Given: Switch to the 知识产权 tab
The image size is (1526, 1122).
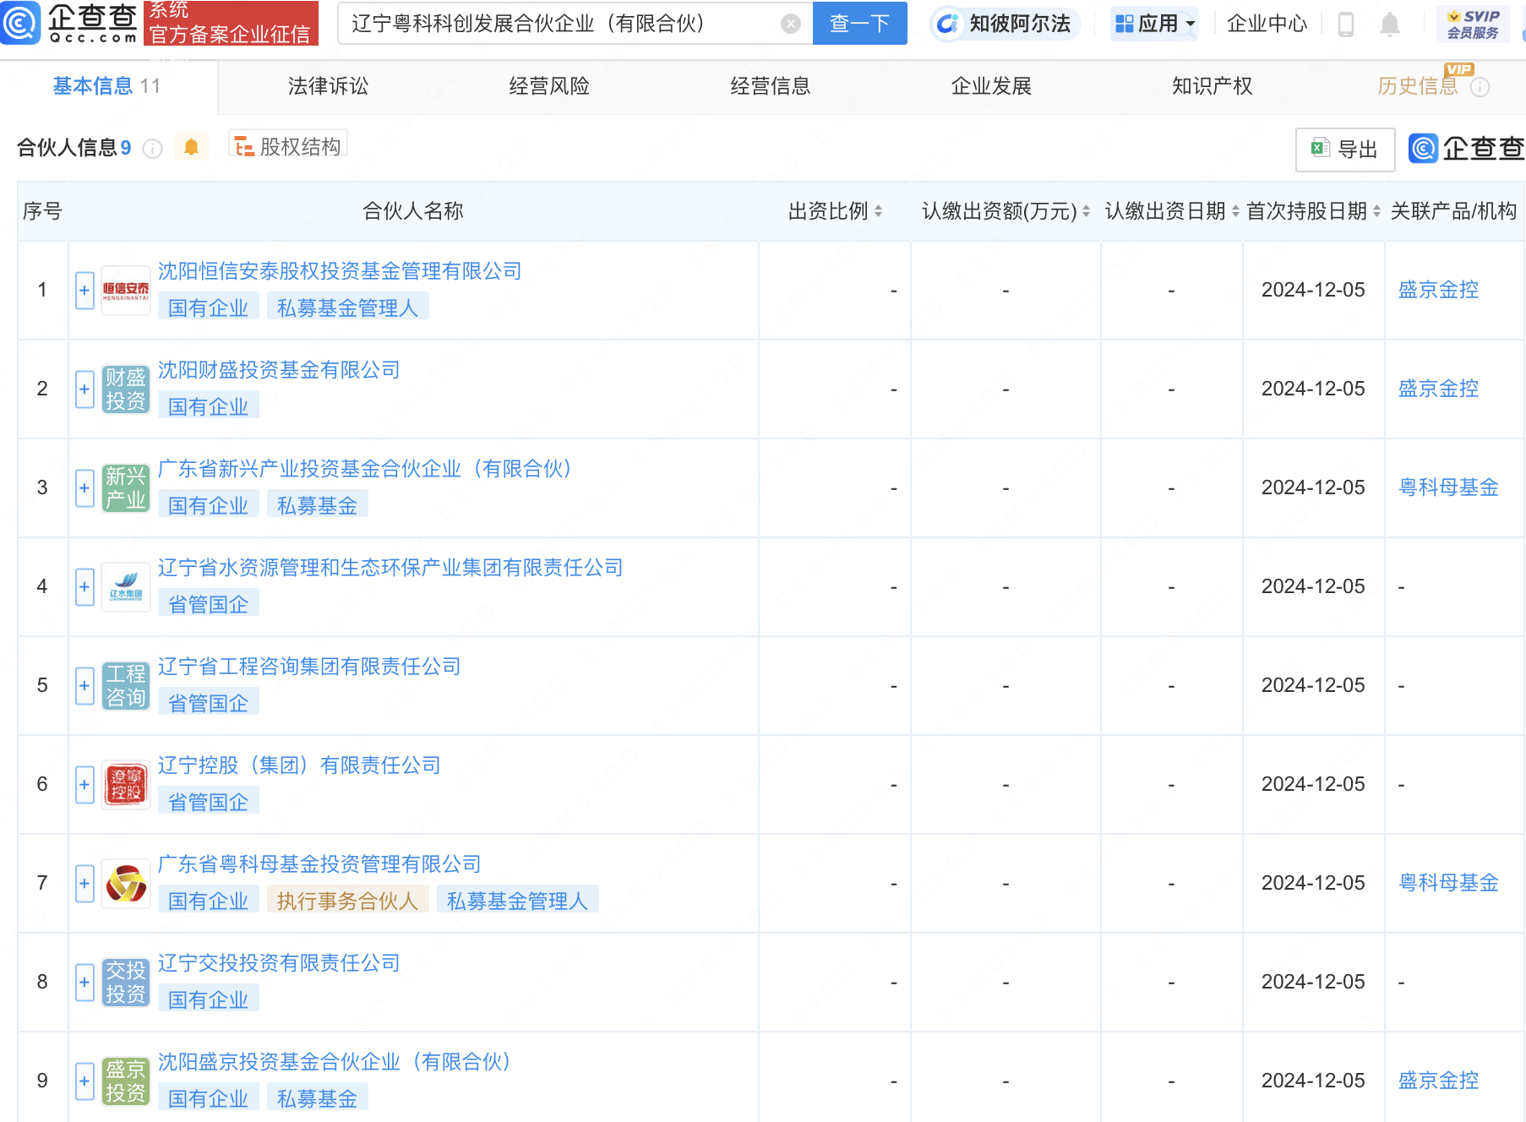Looking at the screenshot, I should coord(1213,86).
